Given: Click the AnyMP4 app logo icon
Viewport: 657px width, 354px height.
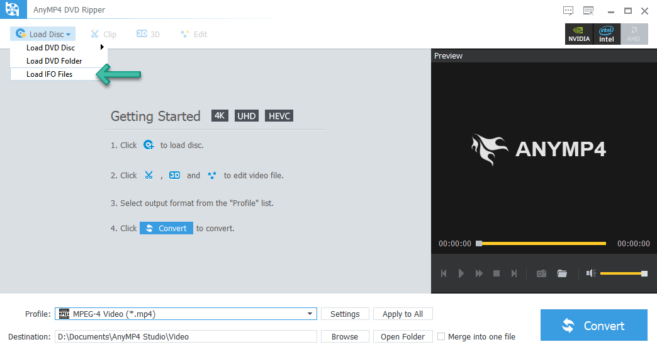Looking at the screenshot, I should coord(13,9).
